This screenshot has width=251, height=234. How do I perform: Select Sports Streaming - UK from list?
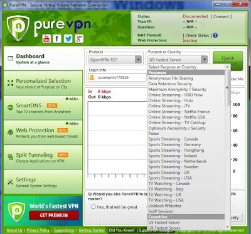click(x=169, y=173)
